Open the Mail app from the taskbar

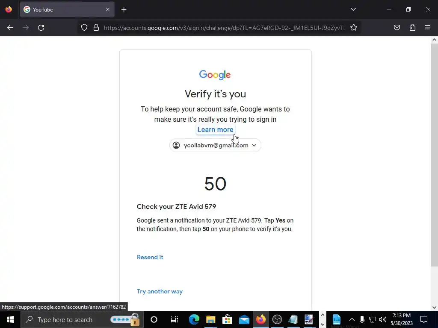244,319
